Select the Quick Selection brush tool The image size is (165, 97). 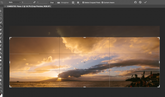tap(1, 22)
